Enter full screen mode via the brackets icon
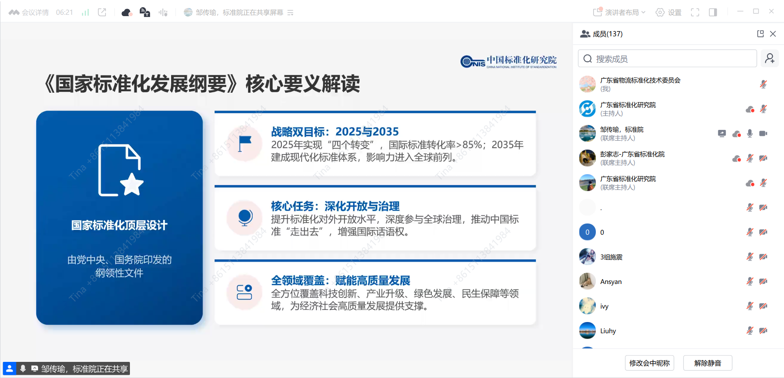 [695, 13]
